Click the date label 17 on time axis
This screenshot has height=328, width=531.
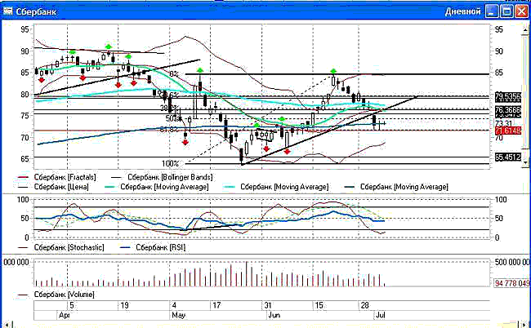(216, 306)
